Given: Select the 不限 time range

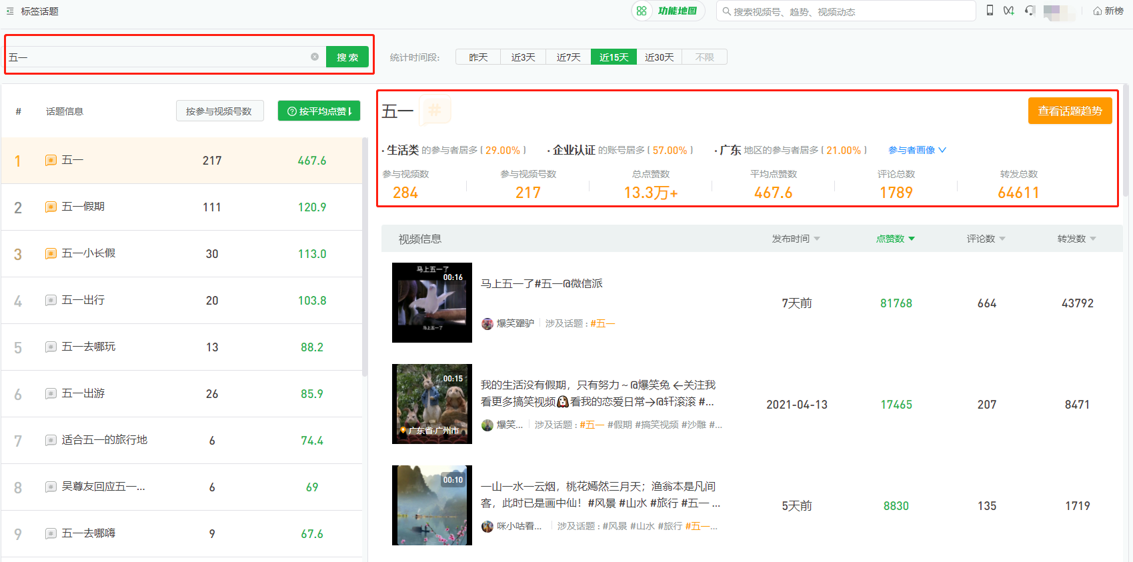Looking at the screenshot, I should [x=704, y=57].
